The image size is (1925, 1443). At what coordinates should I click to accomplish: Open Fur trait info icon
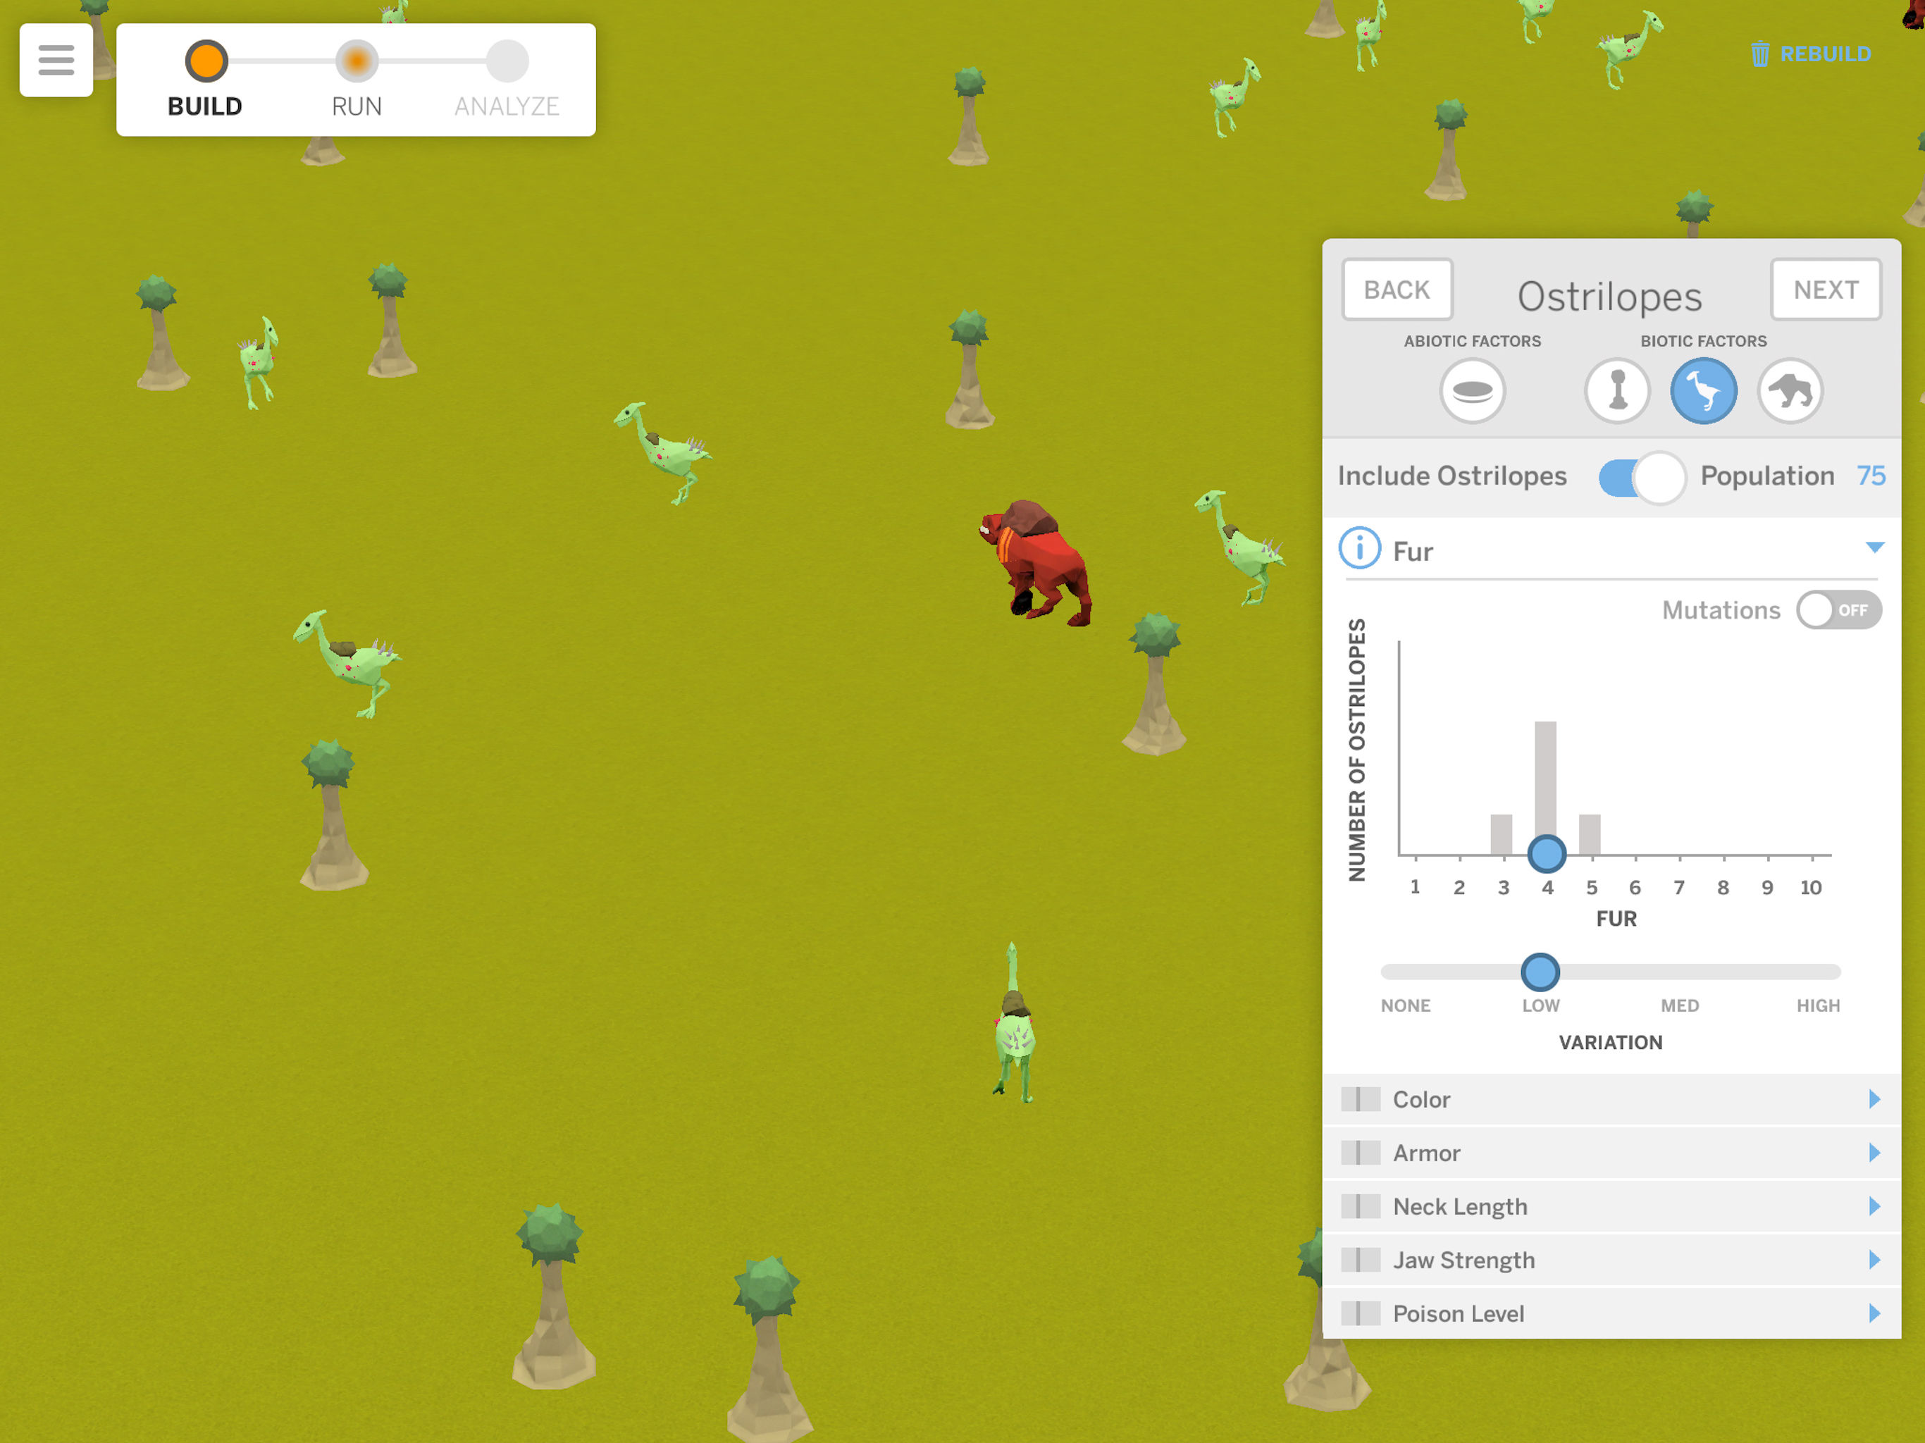(x=1359, y=548)
